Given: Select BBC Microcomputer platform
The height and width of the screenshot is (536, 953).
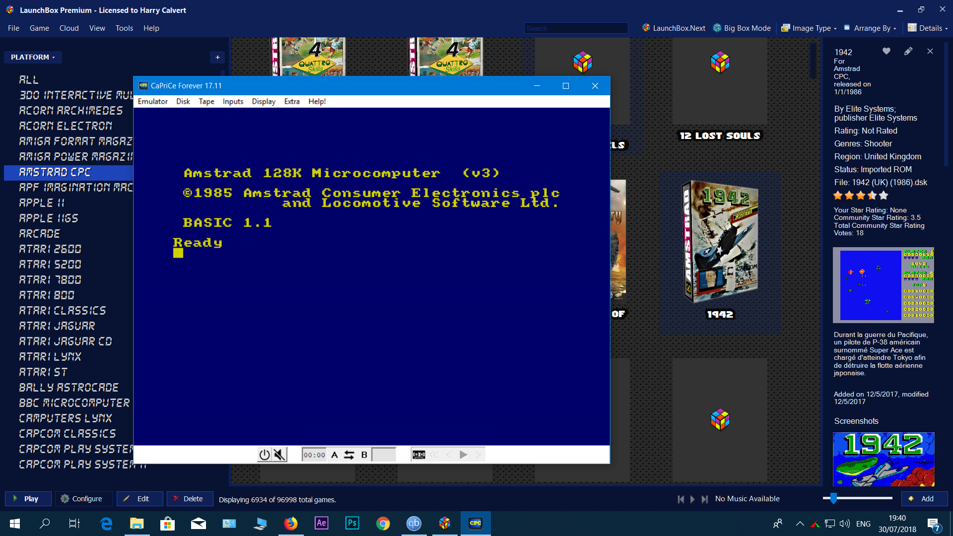Looking at the screenshot, I should click(74, 403).
